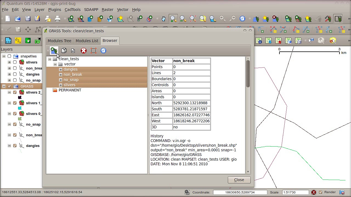Switch to the Modules Tree tab
This screenshot has height=197, width=351.
(x=59, y=40)
